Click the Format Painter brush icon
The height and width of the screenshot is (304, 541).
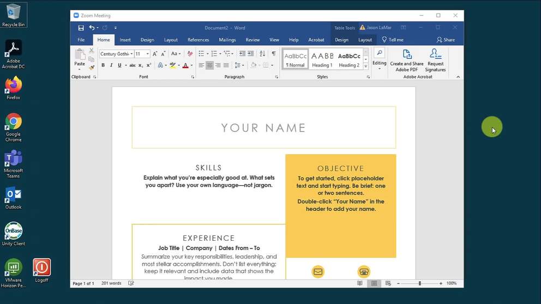(92, 68)
